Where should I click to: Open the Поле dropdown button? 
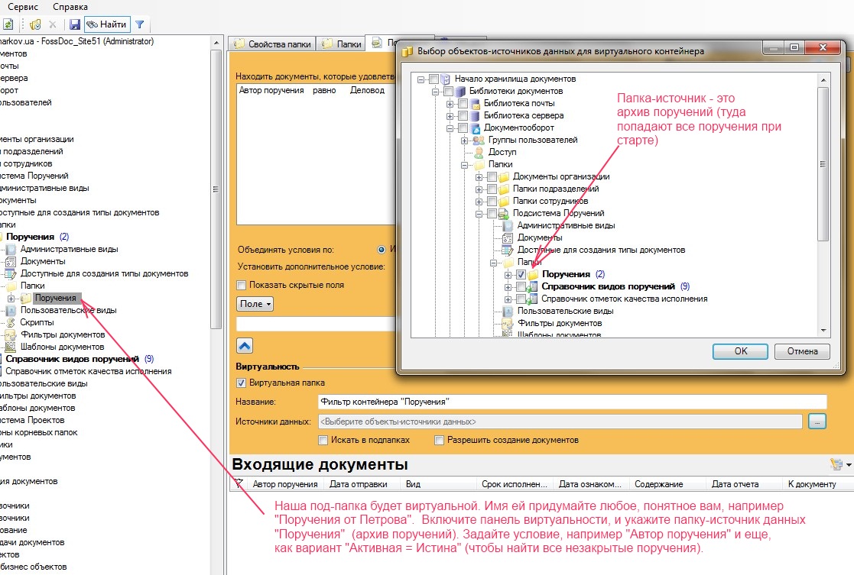255,304
